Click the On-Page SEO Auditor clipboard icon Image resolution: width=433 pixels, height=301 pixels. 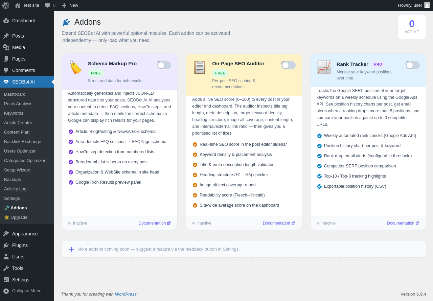(200, 67)
